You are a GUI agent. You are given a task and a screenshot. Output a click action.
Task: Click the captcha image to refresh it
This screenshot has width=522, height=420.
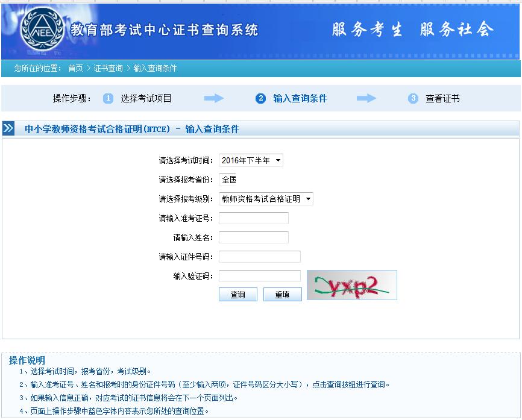pos(351,285)
